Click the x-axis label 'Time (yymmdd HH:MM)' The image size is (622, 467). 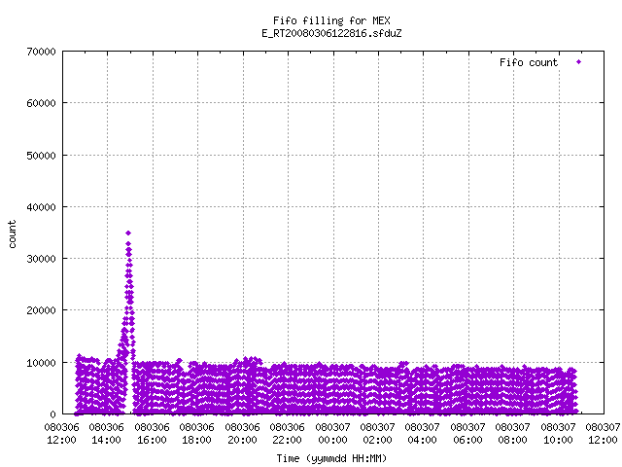pos(331,458)
